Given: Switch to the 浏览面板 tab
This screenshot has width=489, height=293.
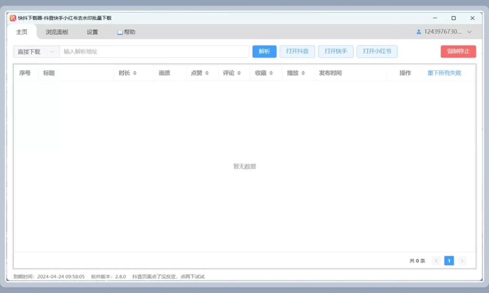Looking at the screenshot, I should pyautogui.click(x=57, y=32).
